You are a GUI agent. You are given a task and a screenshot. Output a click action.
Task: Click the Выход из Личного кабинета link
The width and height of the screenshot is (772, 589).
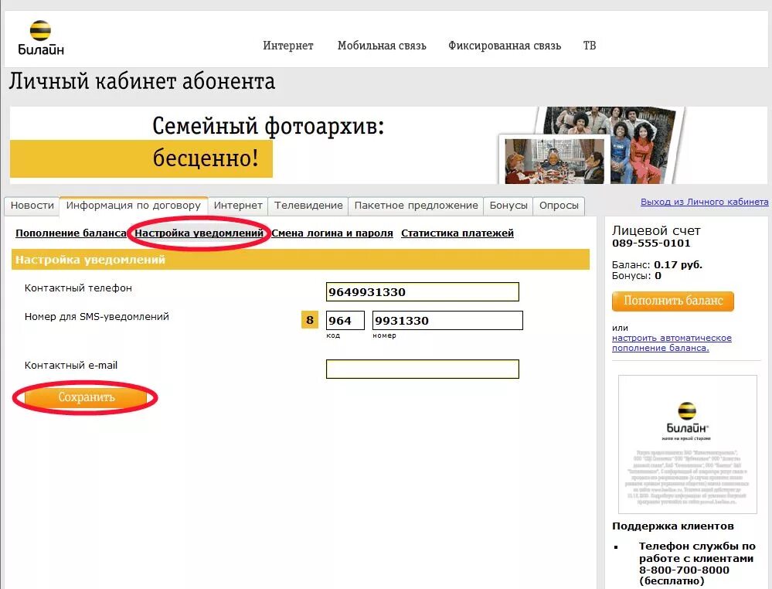(x=704, y=202)
